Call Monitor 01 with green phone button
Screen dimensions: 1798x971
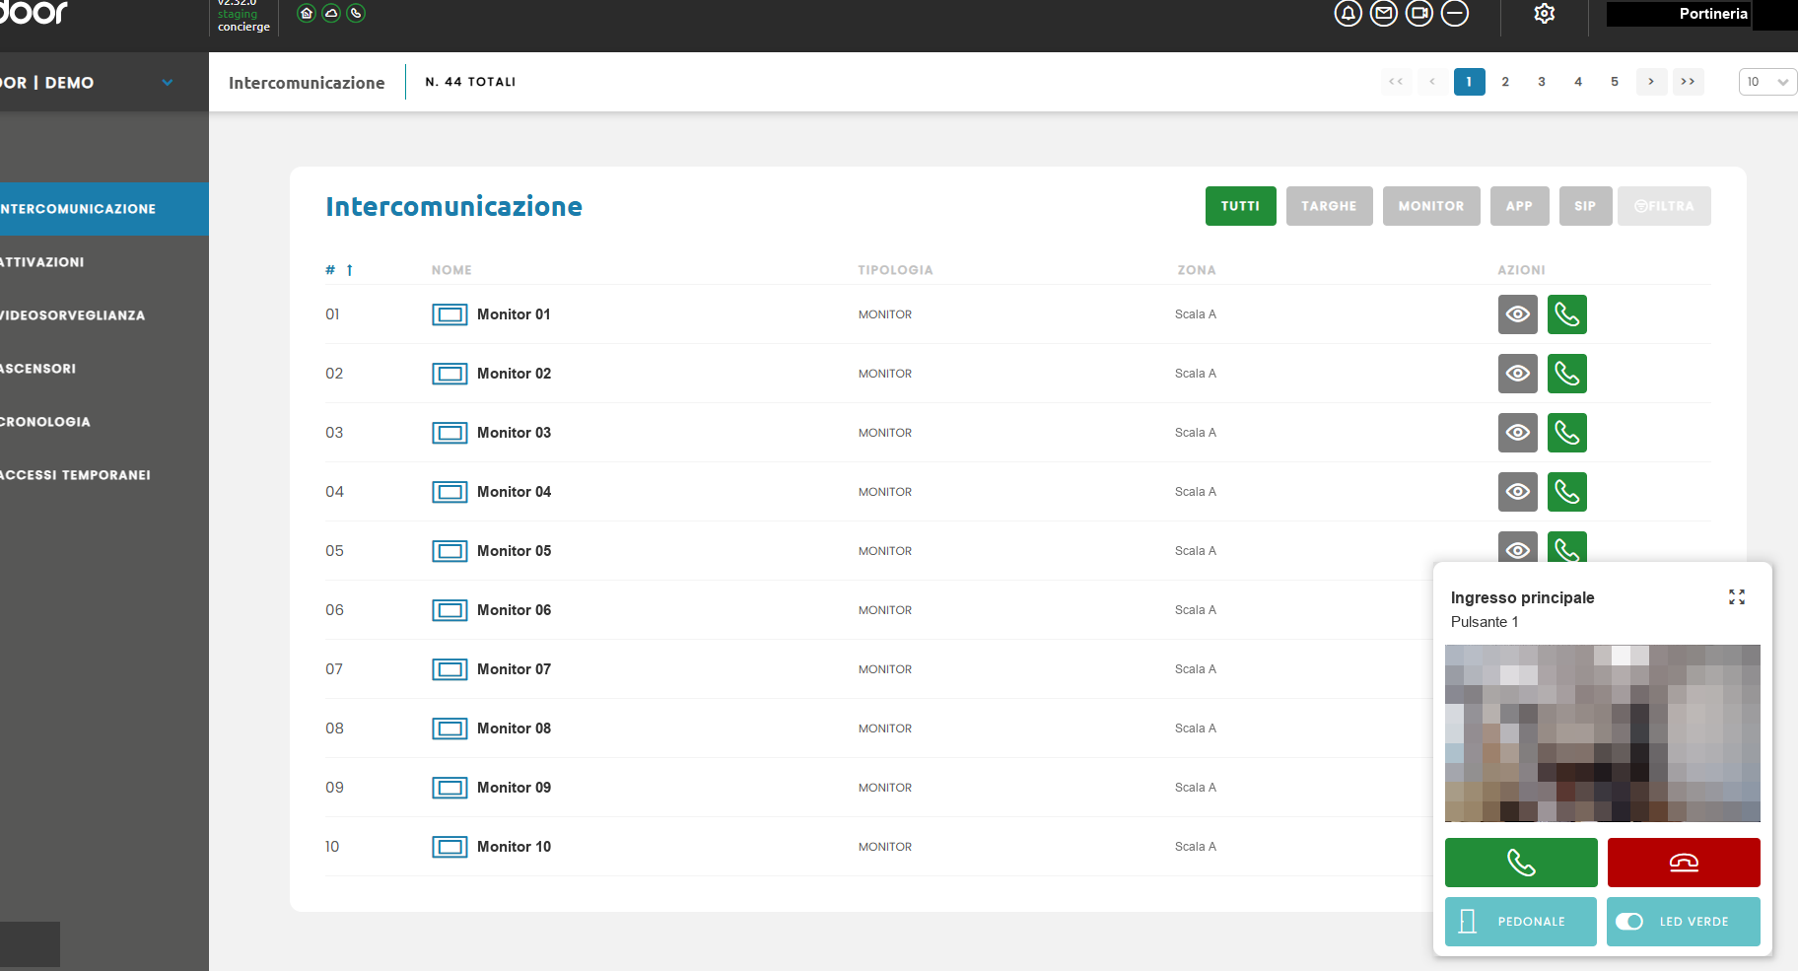coord(1567,314)
